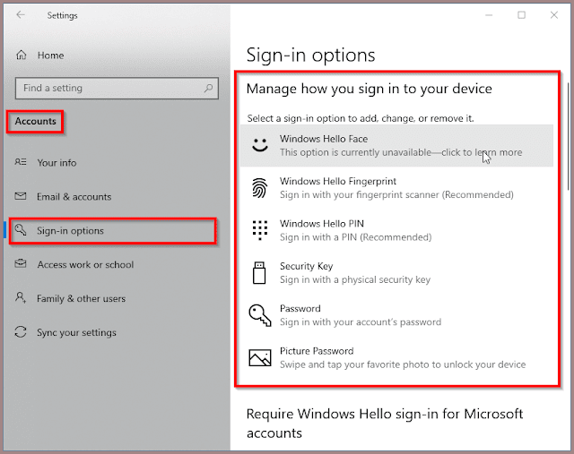
Task: Expand the Password sign-in option
Action: coord(396,315)
